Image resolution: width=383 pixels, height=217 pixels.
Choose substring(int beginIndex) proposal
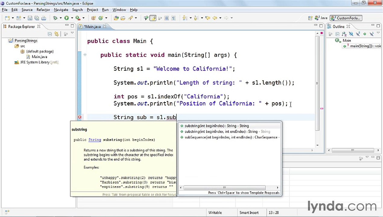pos(229,126)
